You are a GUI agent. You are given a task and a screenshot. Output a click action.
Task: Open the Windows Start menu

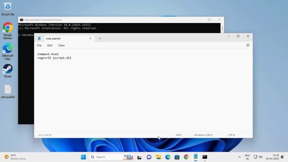tap(83, 157)
